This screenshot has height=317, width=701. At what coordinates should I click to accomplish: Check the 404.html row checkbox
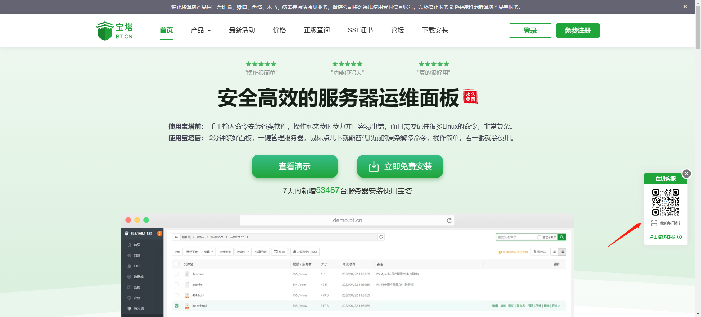pyautogui.click(x=177, y=295)
